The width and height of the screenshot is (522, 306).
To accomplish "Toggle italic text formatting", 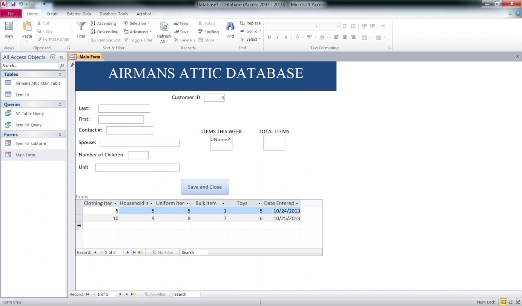I will pyautogui.click(x=278, y=37).
